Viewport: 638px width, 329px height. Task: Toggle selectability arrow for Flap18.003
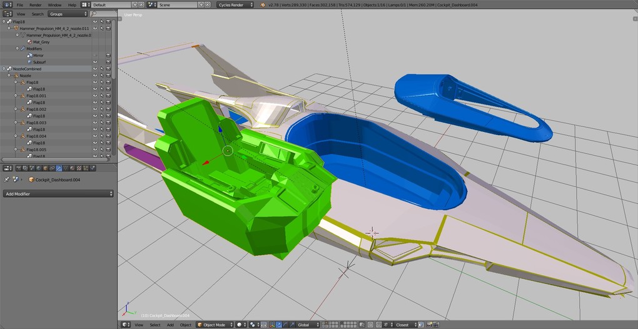click(101, 123)
